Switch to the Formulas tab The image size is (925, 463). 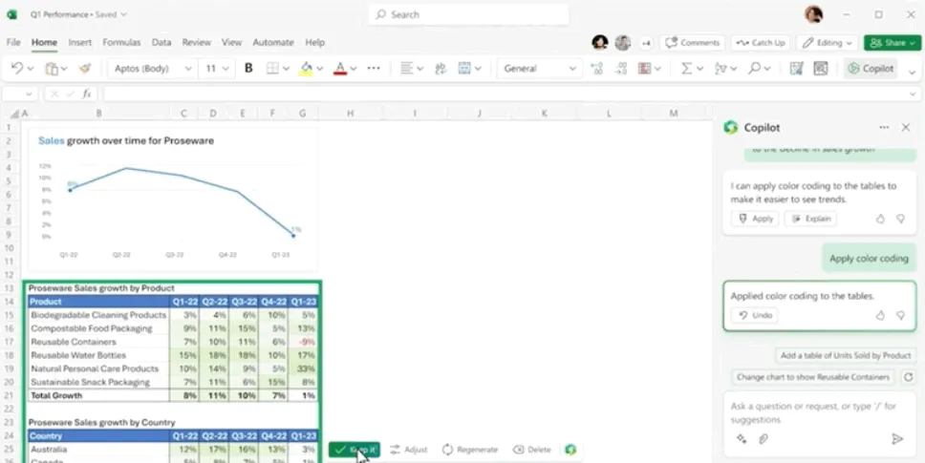pyautogui.click(x=121, y=42)
